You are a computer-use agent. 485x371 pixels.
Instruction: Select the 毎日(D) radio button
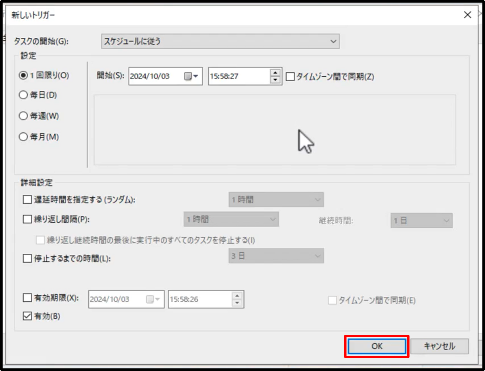23,95
